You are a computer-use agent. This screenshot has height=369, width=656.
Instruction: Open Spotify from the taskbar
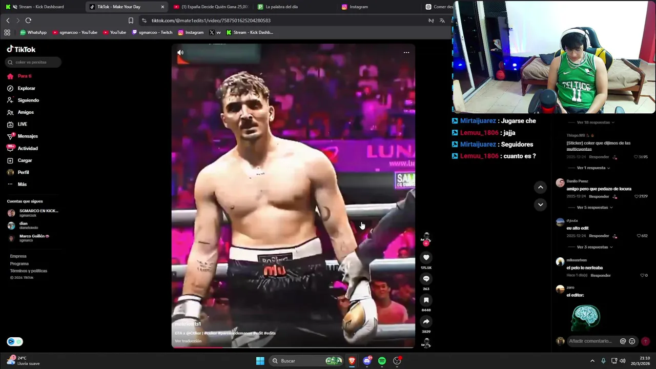(382, 361)
